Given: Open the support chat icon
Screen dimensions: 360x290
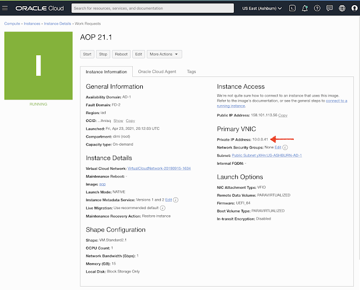Looking at the screenshot, I should click(330, 8).
